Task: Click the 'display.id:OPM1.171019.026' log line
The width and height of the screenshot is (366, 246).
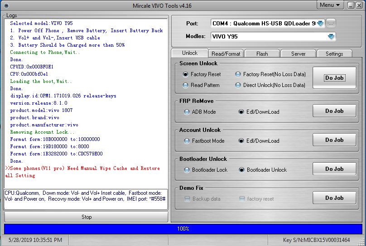Action: pos(63,96)
